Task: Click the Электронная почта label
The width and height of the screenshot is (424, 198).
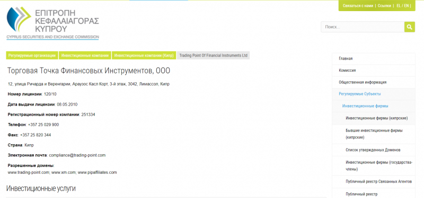Action: point(28,155)
